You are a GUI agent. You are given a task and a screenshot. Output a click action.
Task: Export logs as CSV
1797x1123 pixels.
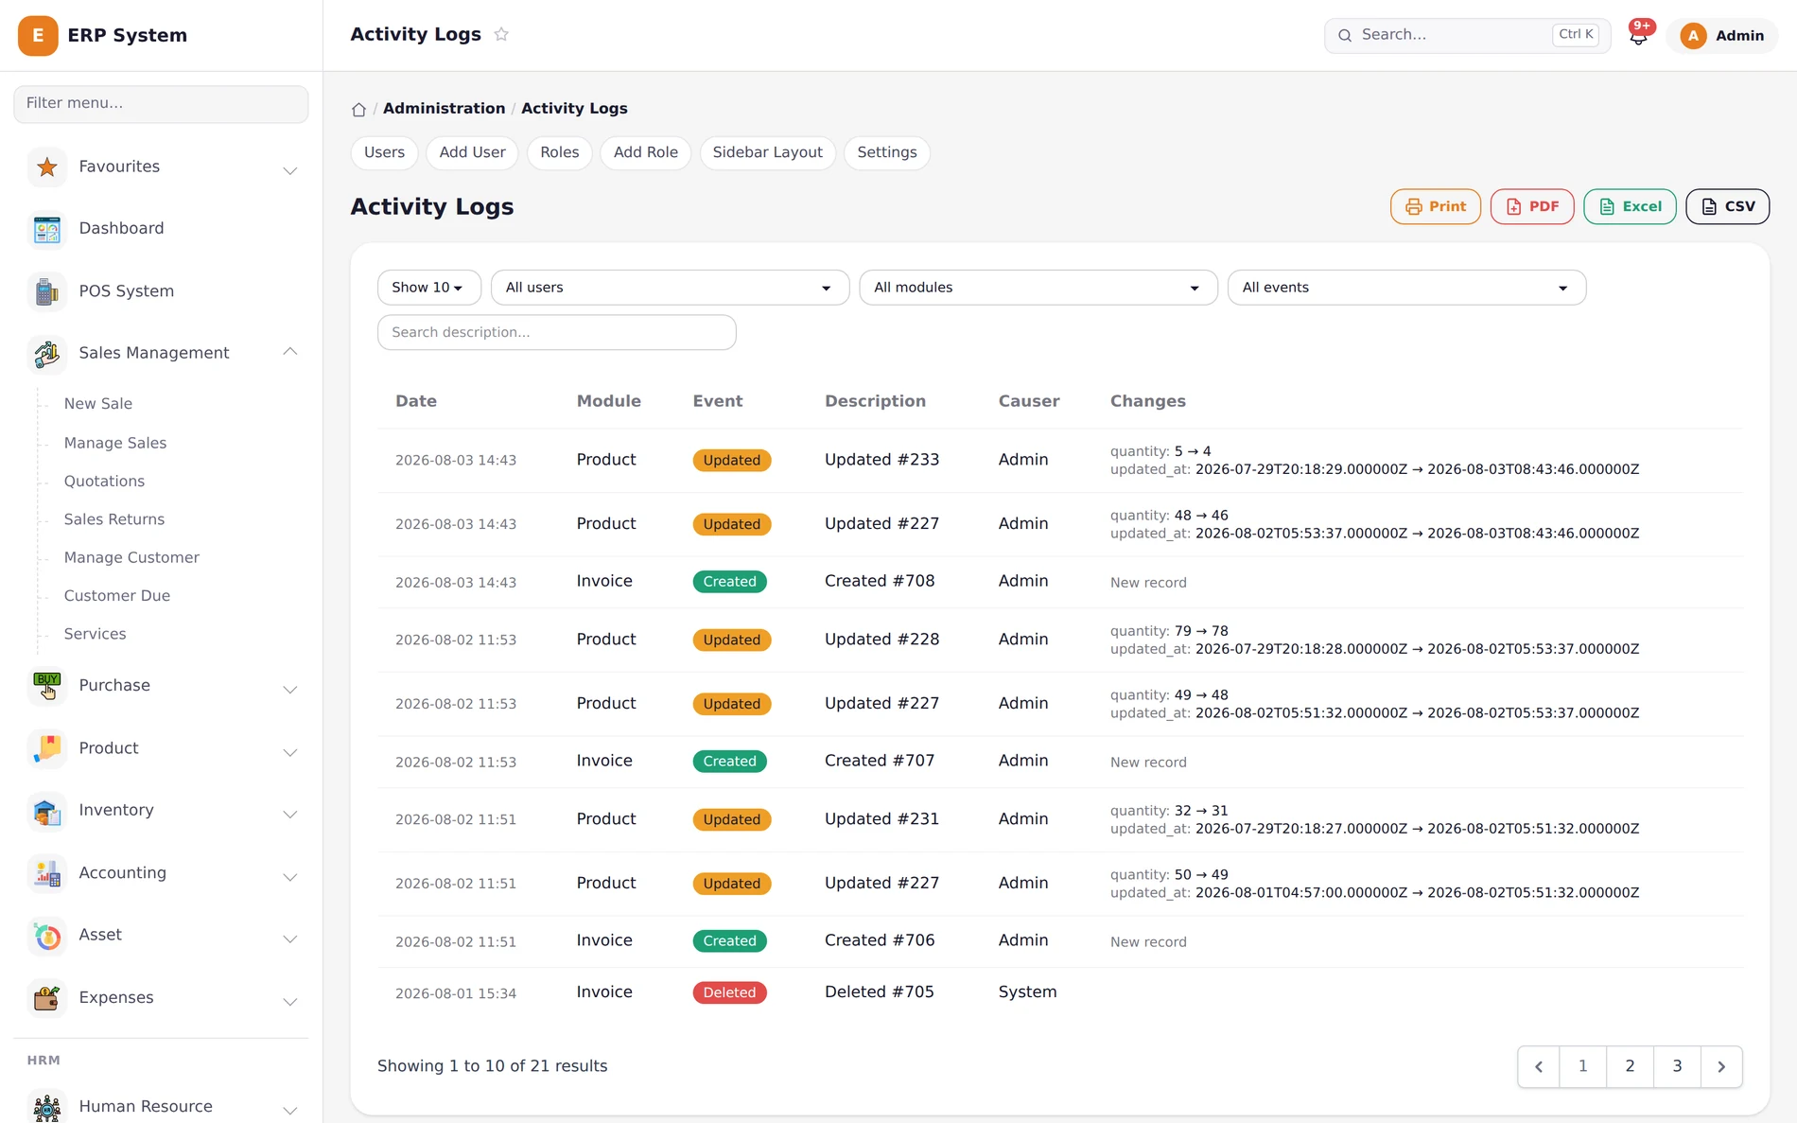pyautogui.click(x=1727, y=206)
